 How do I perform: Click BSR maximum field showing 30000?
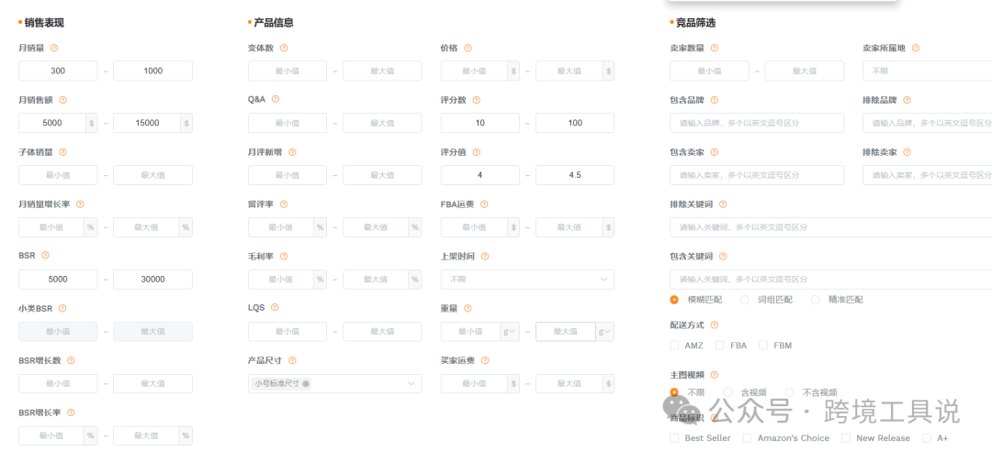click(x=152, y=280)
